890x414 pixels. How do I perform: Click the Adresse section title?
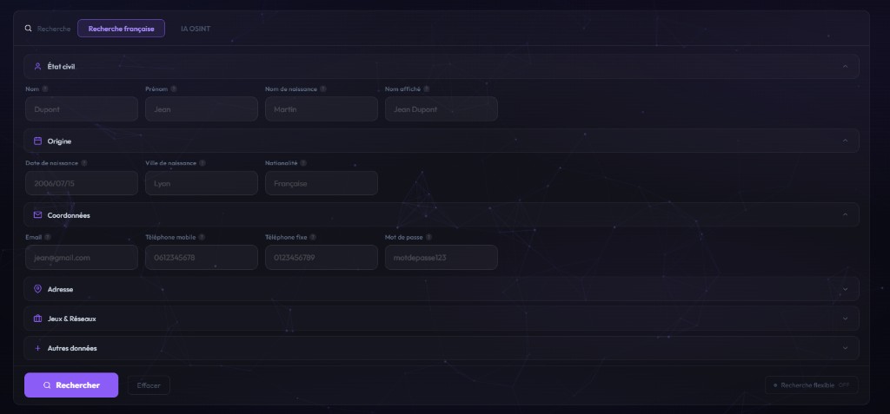click(x=60, y=289)
